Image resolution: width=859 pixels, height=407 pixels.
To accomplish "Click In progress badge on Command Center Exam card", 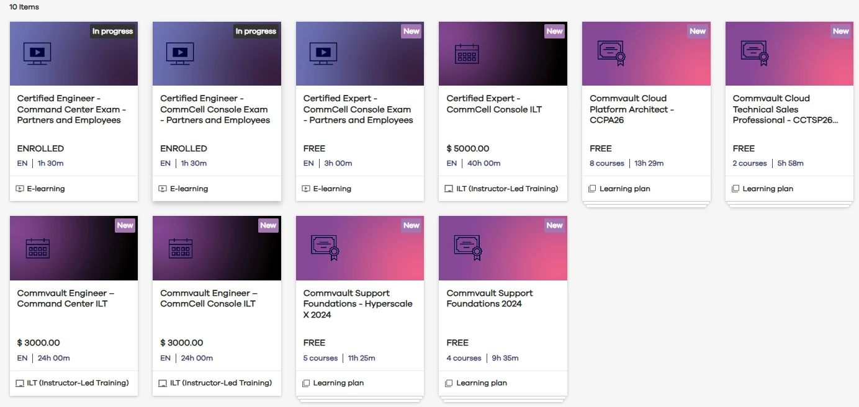I will pyautogui.click(x=113, y=32).
